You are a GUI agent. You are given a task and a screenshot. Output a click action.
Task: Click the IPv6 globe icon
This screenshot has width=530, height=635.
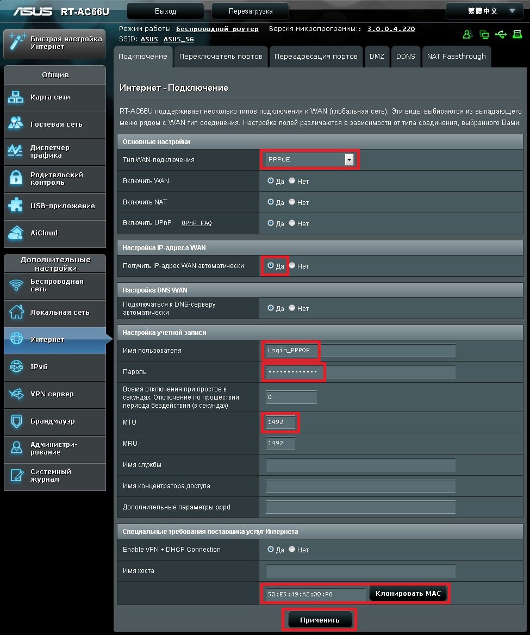point(16,367)
